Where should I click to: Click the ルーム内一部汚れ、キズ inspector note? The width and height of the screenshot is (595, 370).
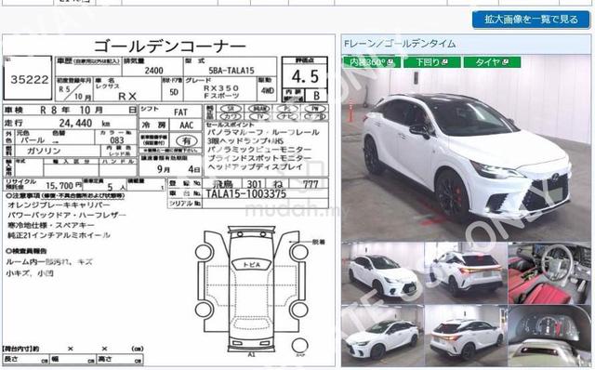[x=49, y=262]
